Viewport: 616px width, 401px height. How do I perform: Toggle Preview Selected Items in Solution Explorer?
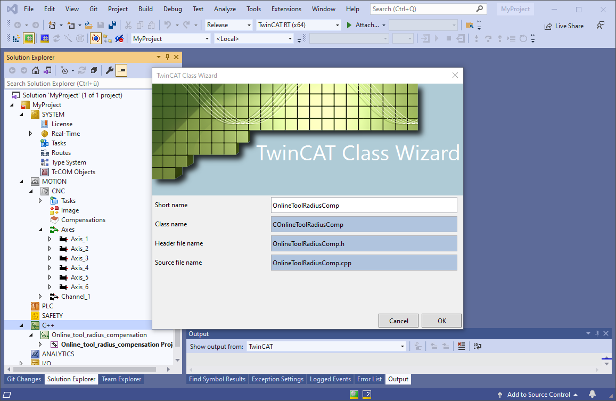[x=122, y=70]
